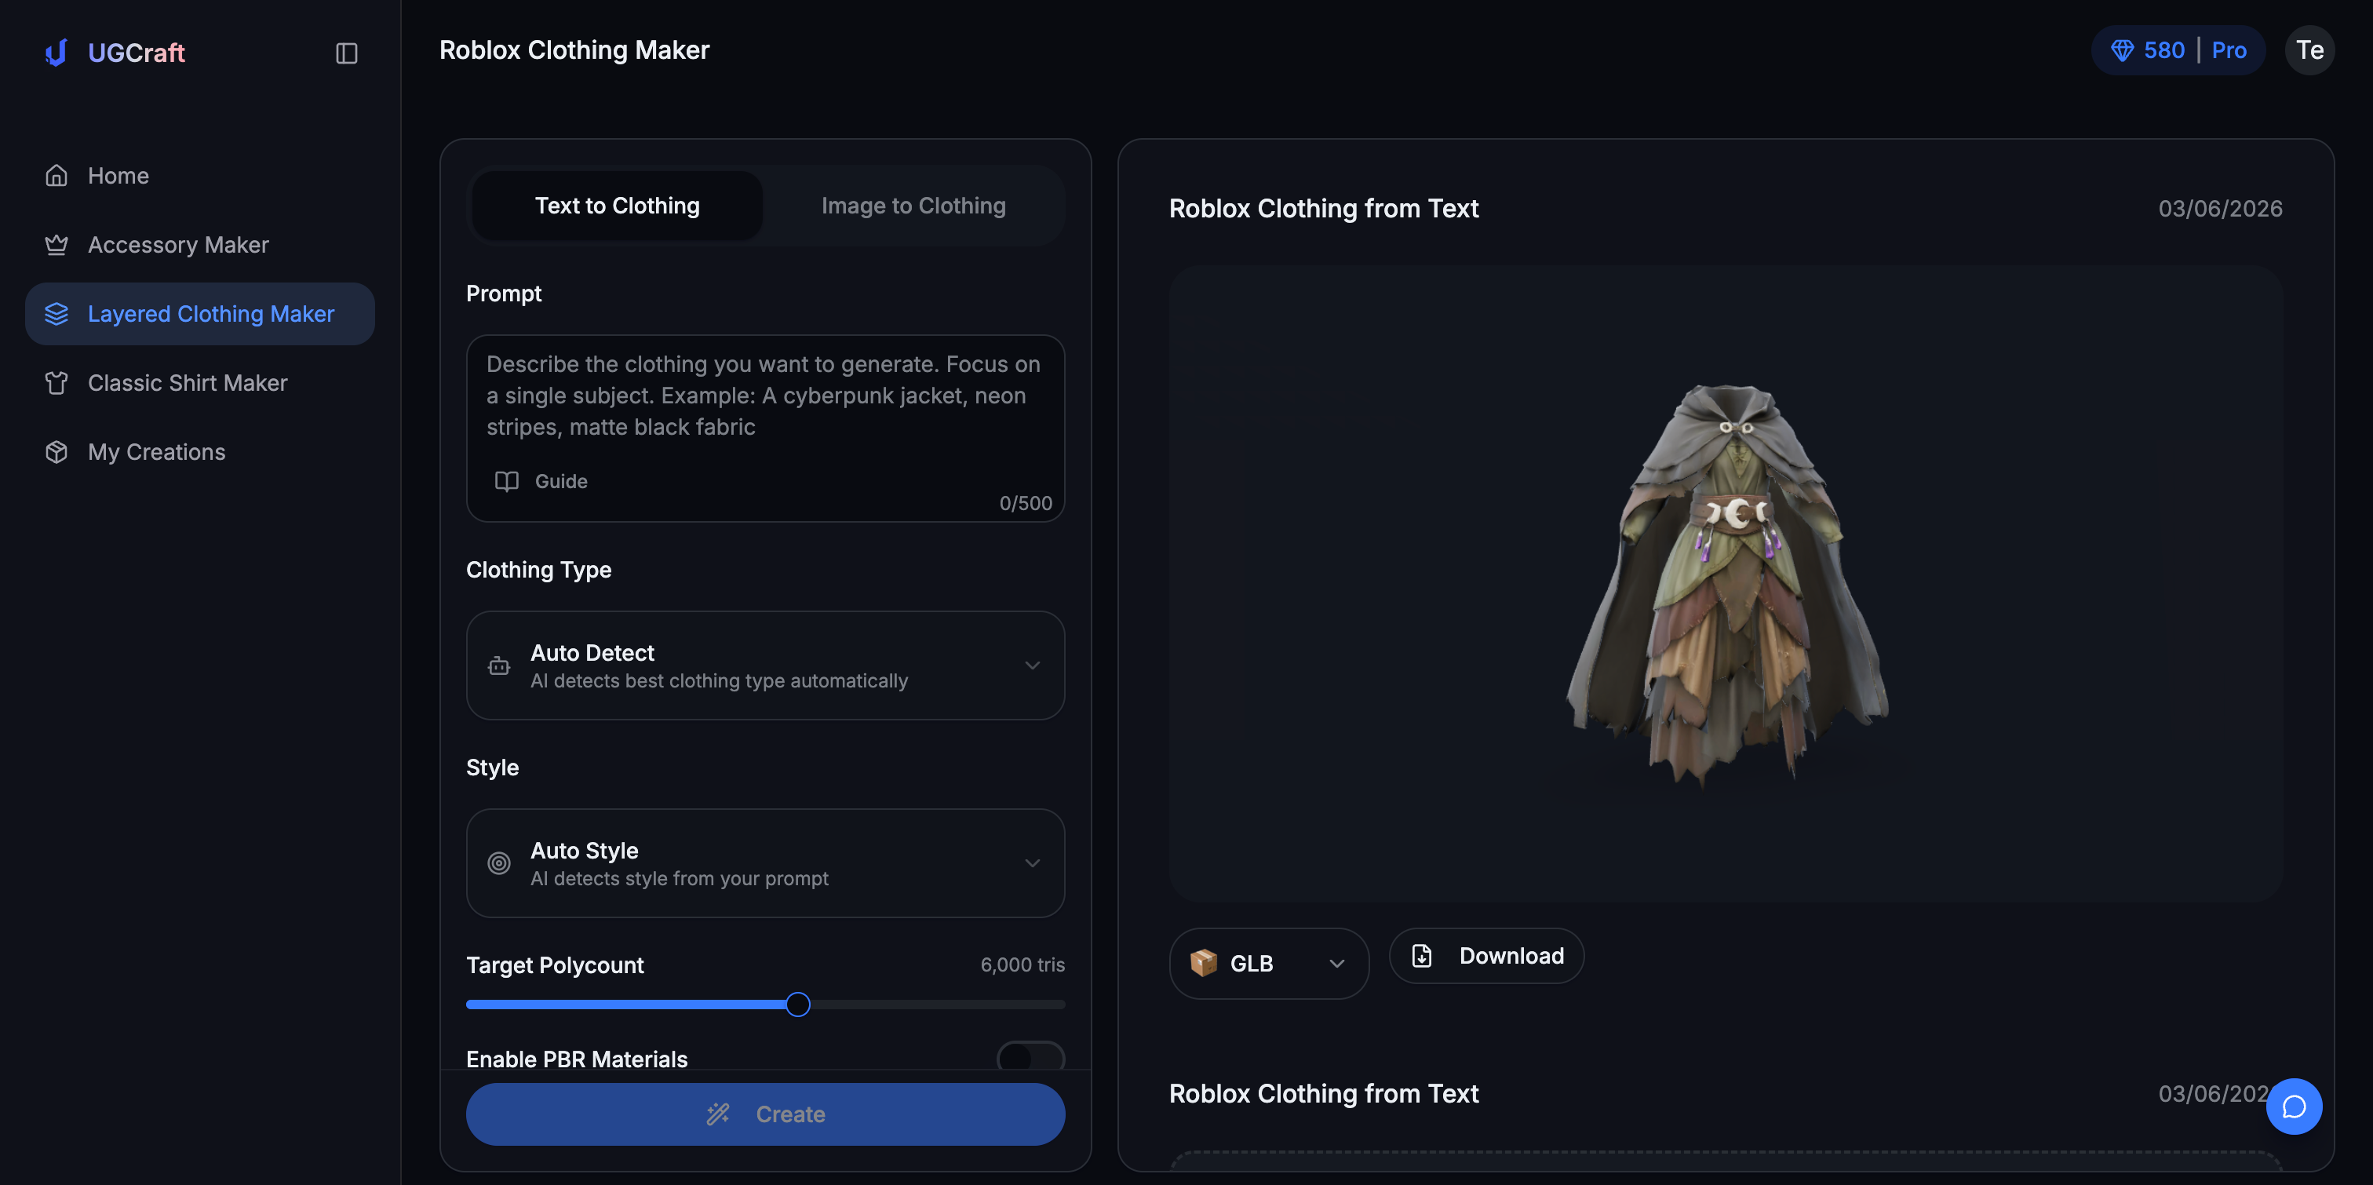
Task: Go to Home in sidebar
Action: click(200, 175)
